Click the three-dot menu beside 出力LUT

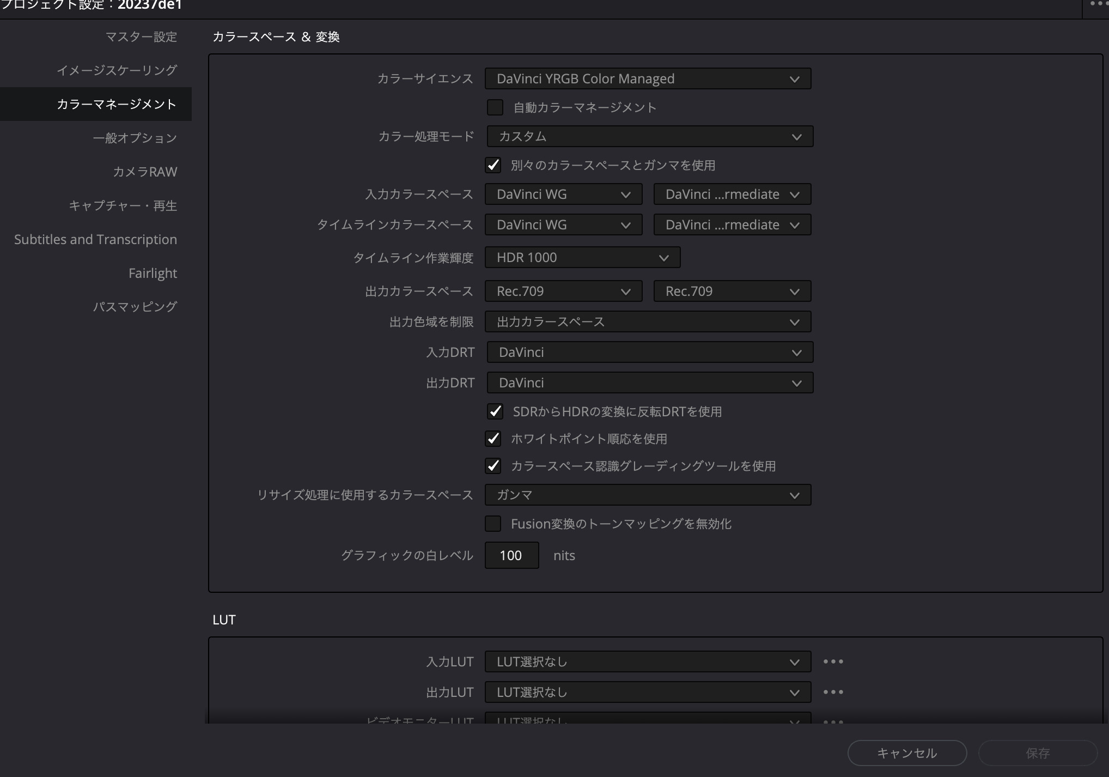click(x=833, y=692)
